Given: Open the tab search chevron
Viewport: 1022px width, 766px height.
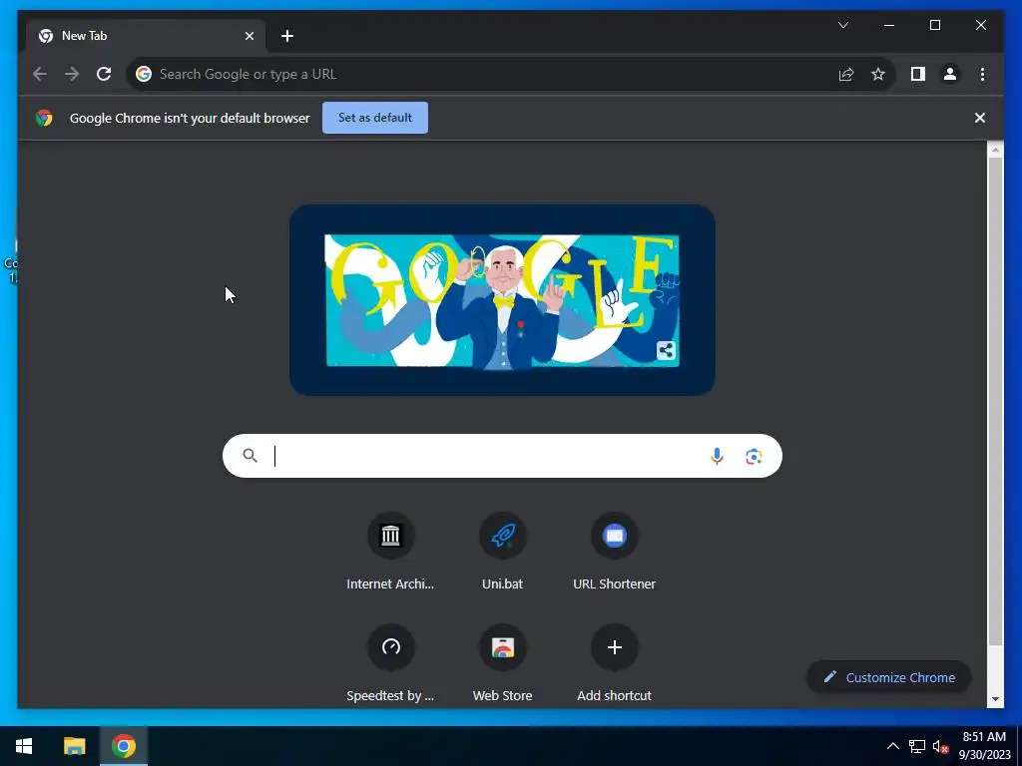Looking at the screenshot, I should point(842,25).
